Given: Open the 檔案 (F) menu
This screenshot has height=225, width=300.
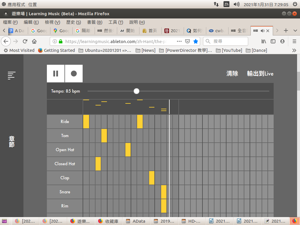Looking at the screenshot, I should [10, 22].
